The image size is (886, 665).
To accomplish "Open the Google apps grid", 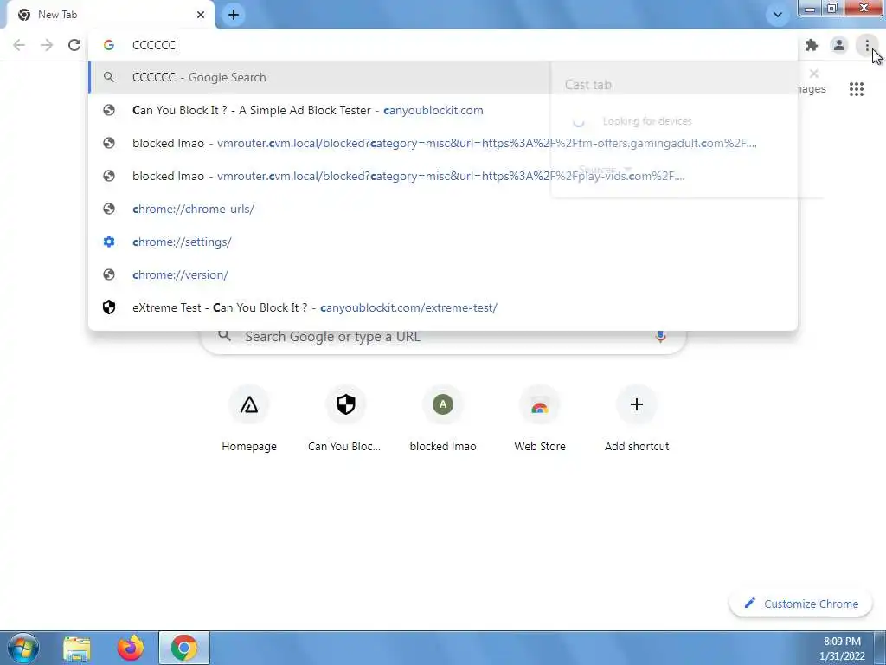I will coord(857,89).
